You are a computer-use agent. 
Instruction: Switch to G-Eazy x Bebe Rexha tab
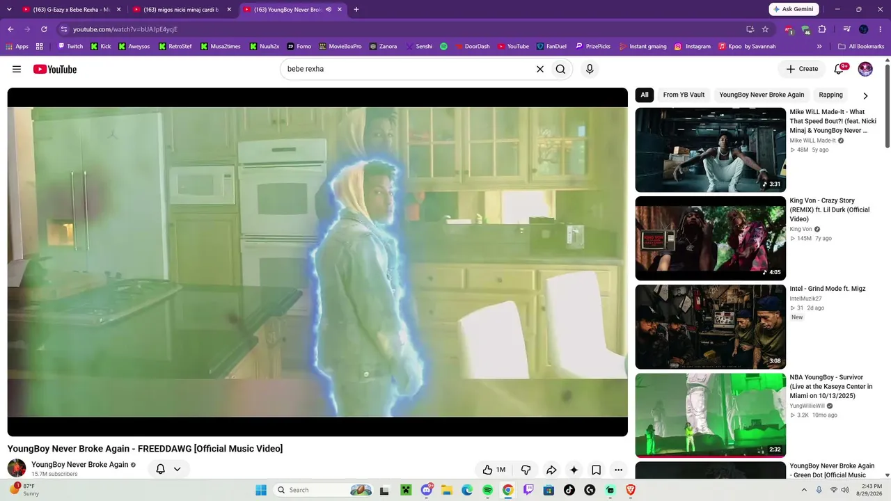coord(72,10)
